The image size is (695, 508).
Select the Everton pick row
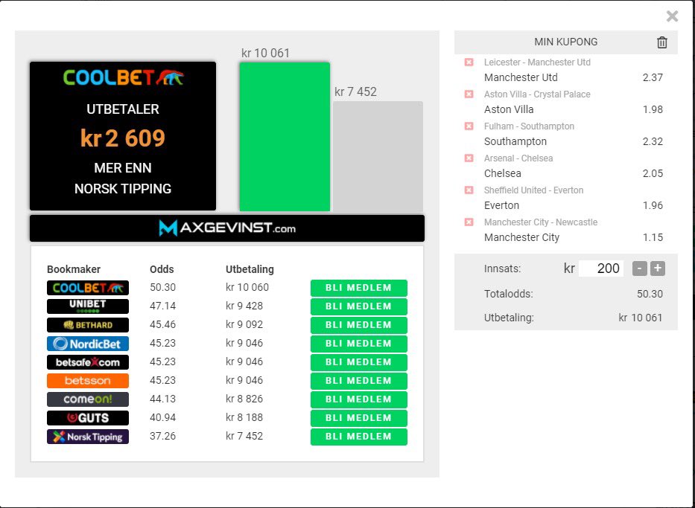point(573,205)
